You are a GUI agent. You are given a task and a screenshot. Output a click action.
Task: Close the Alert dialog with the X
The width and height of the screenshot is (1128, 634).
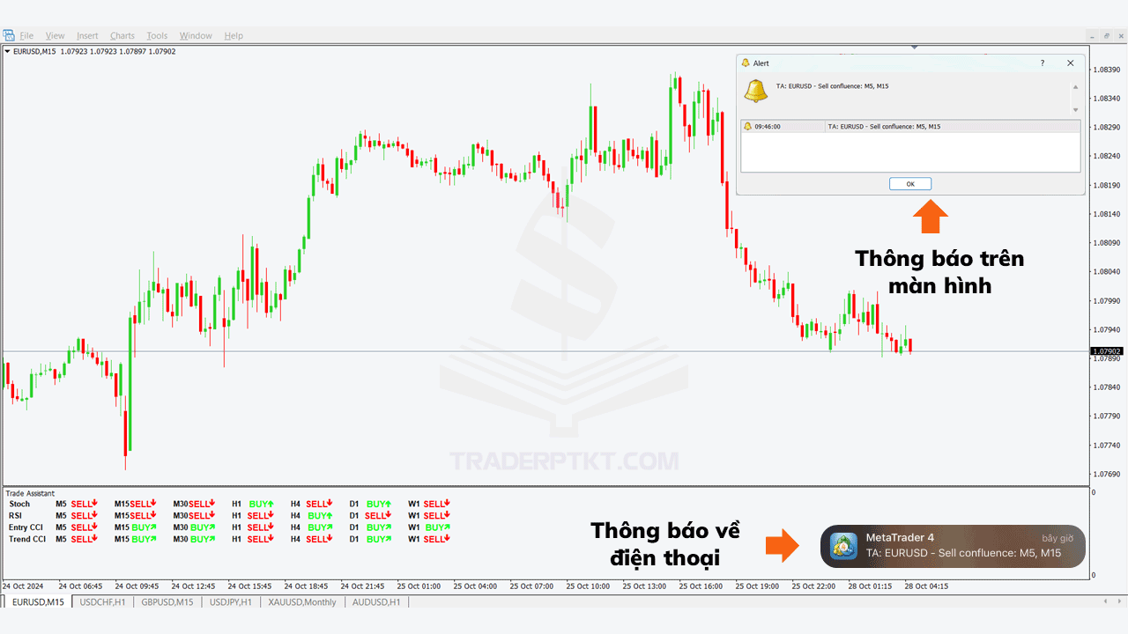1071,63
